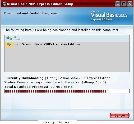
Task: Click the Re-establishing connection status message
Action: coord(62,82)
